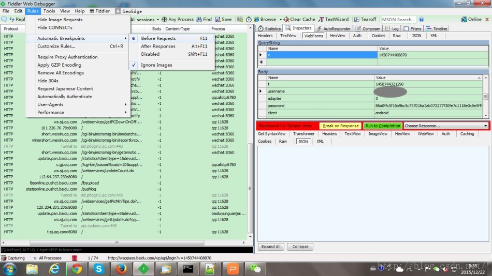
Task: Click the session list vertical scrollbar
Action: (250, 188)
